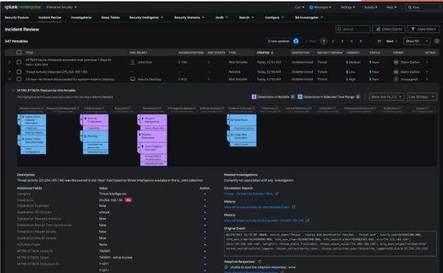Click the Next page button
Image resolution: width=443 pixels, height=273 pixels.
392,41
